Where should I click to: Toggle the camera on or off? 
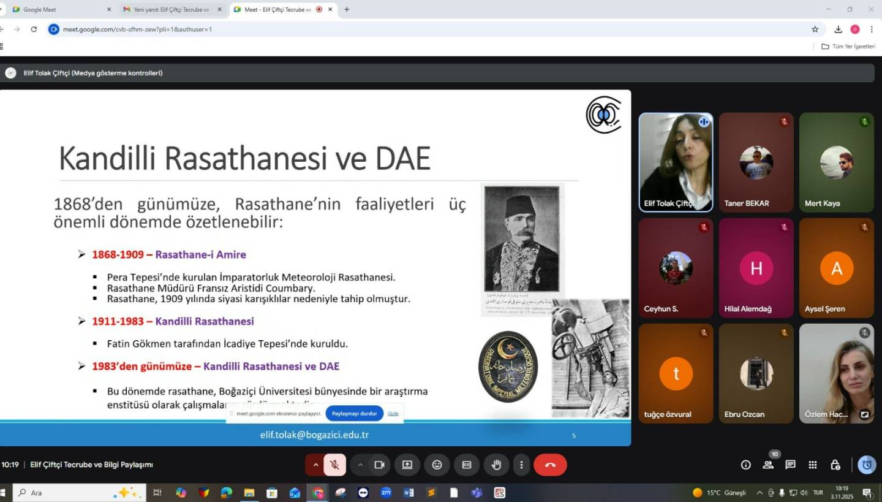[379, 465]
